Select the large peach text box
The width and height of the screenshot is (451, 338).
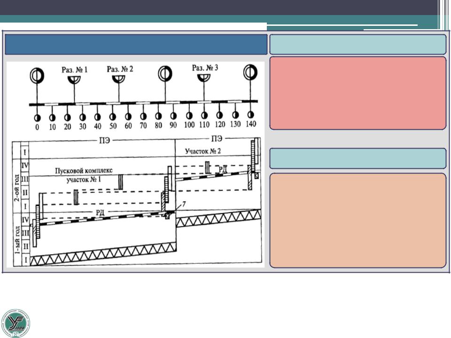point(358,220)
